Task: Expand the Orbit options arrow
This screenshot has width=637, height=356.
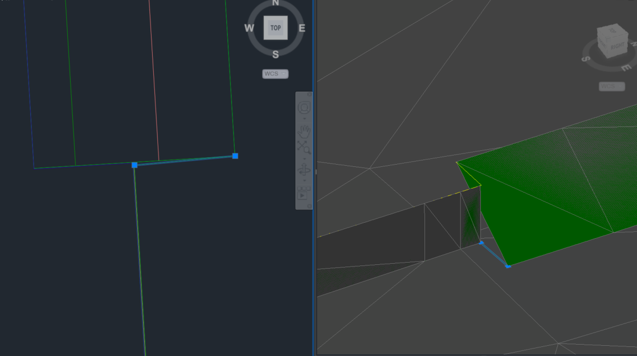Action: 304,181
